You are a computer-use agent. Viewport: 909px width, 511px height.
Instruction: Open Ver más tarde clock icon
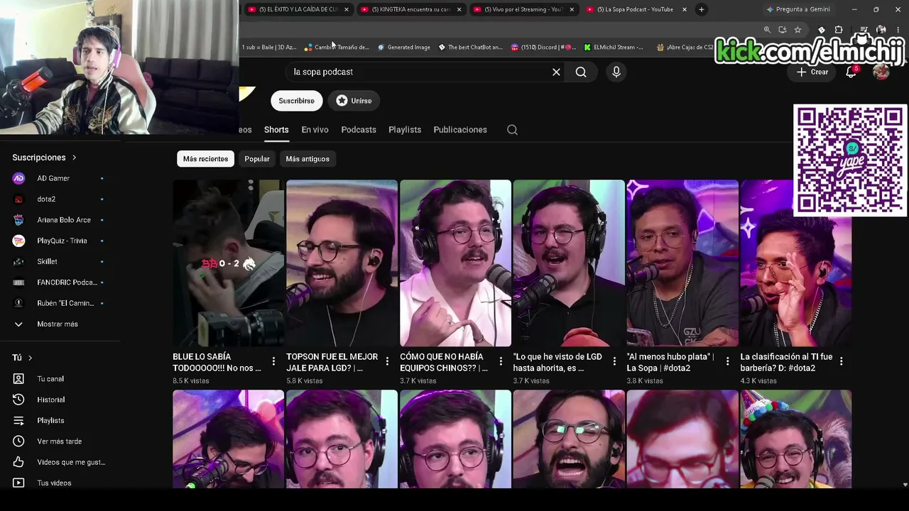point(19,441)
